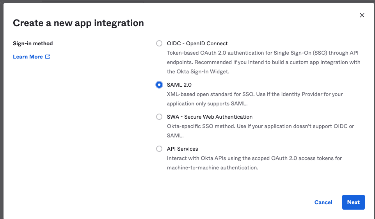Open the Learn More link
The height and width of the screenshot is (219, 375).
click(x=31, y=57)
